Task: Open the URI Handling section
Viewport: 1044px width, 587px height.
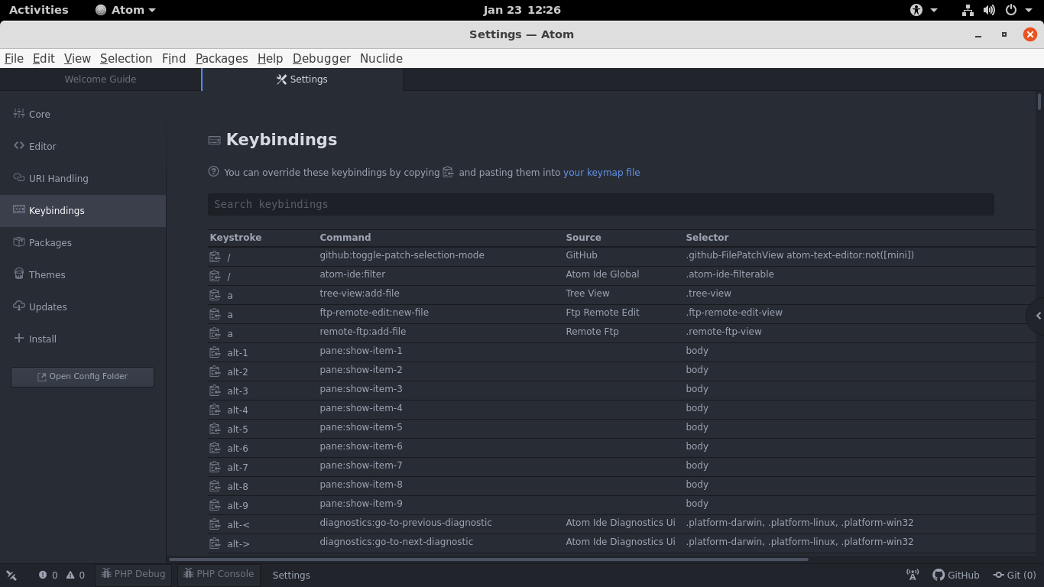Action: 83,178
